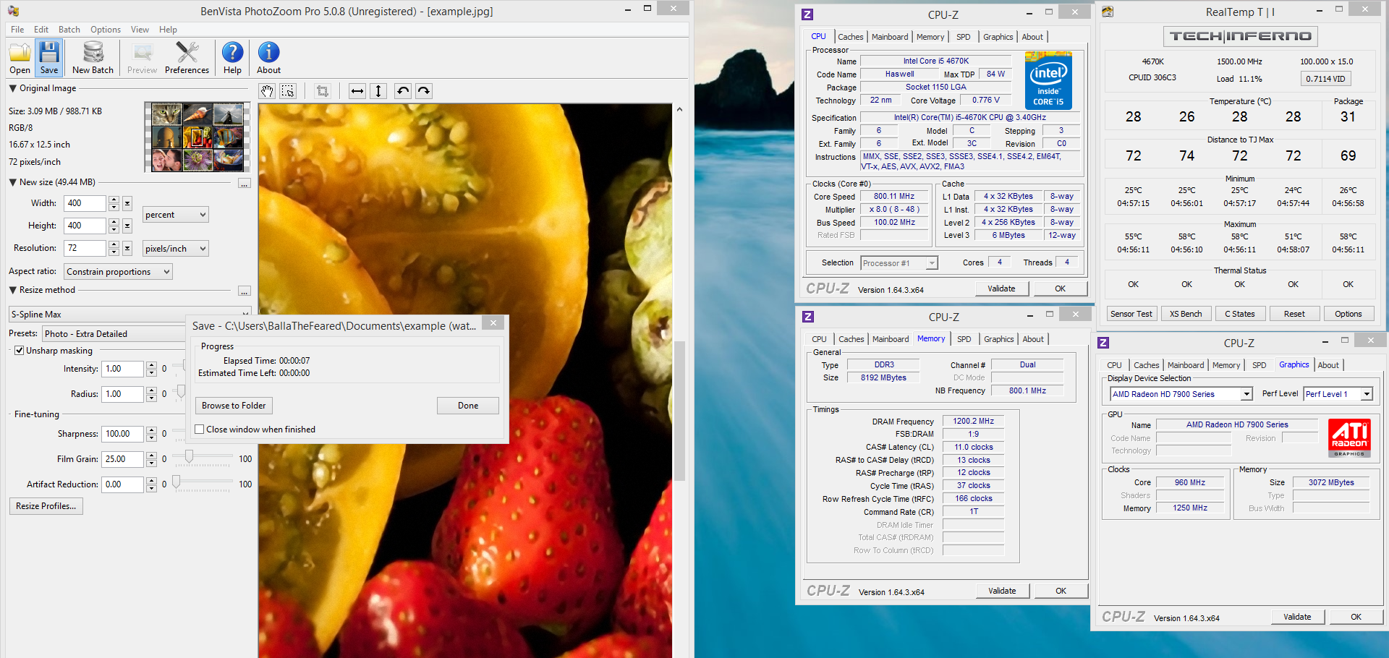Click the XS Bench button in RealTemp

click(x=1186, y=314)
